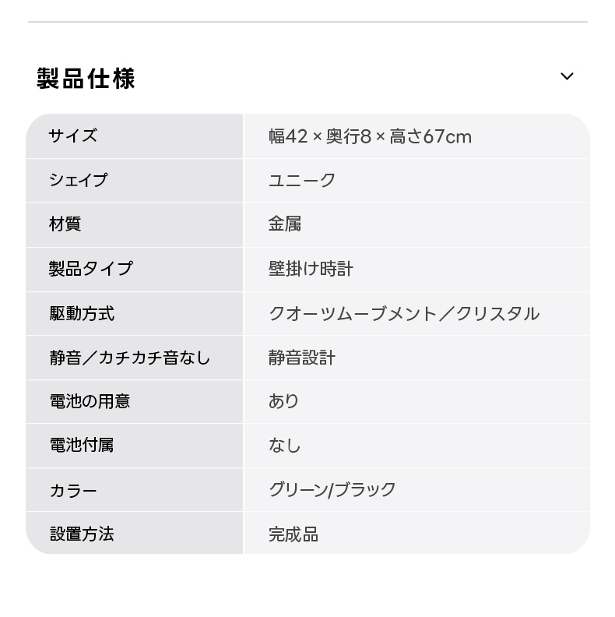Select the 壁掛け時計 product type value
The width and height of the screenshot is (615, 617).
coord(311,269)
